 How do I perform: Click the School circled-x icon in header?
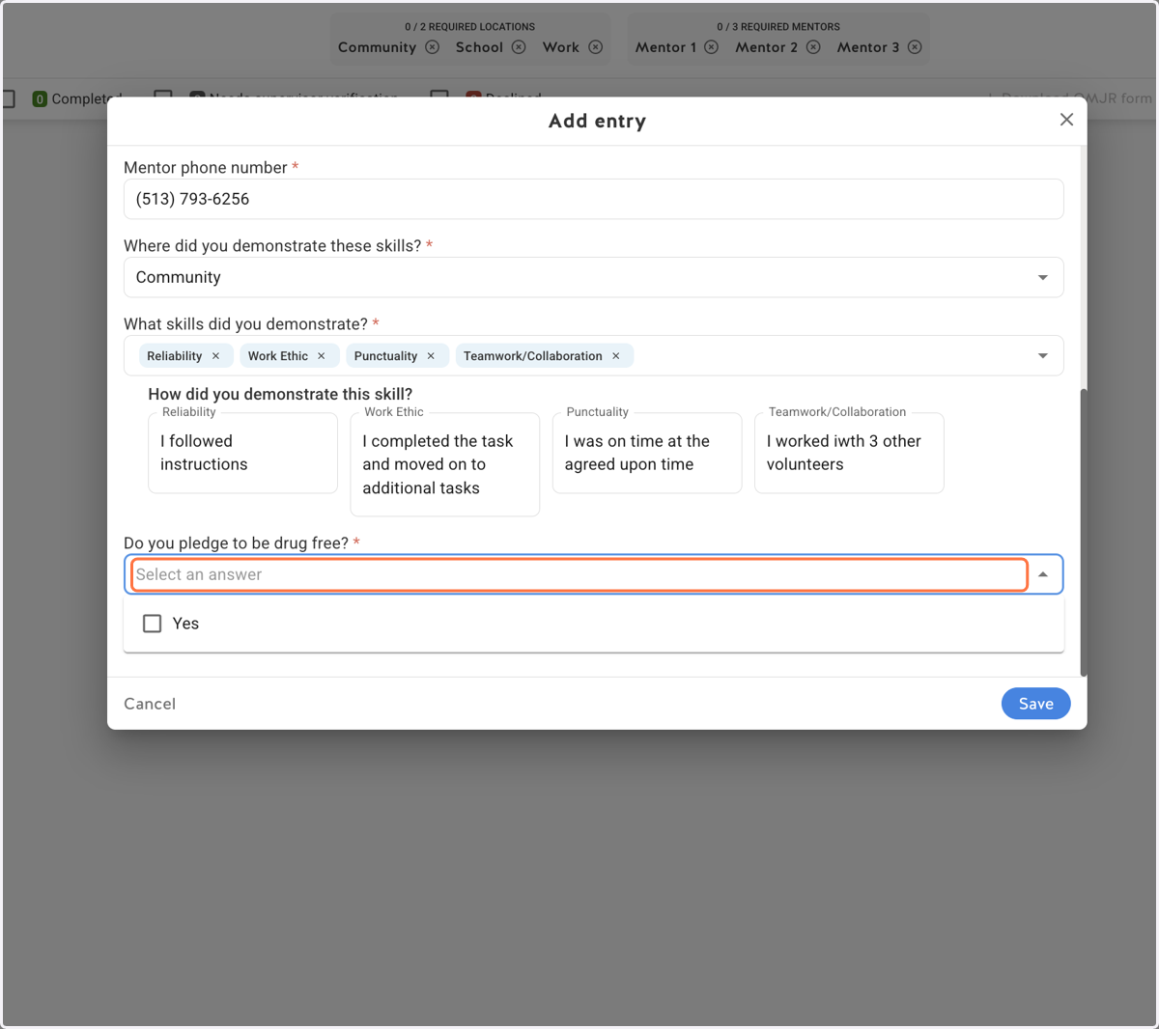[519, 47]
